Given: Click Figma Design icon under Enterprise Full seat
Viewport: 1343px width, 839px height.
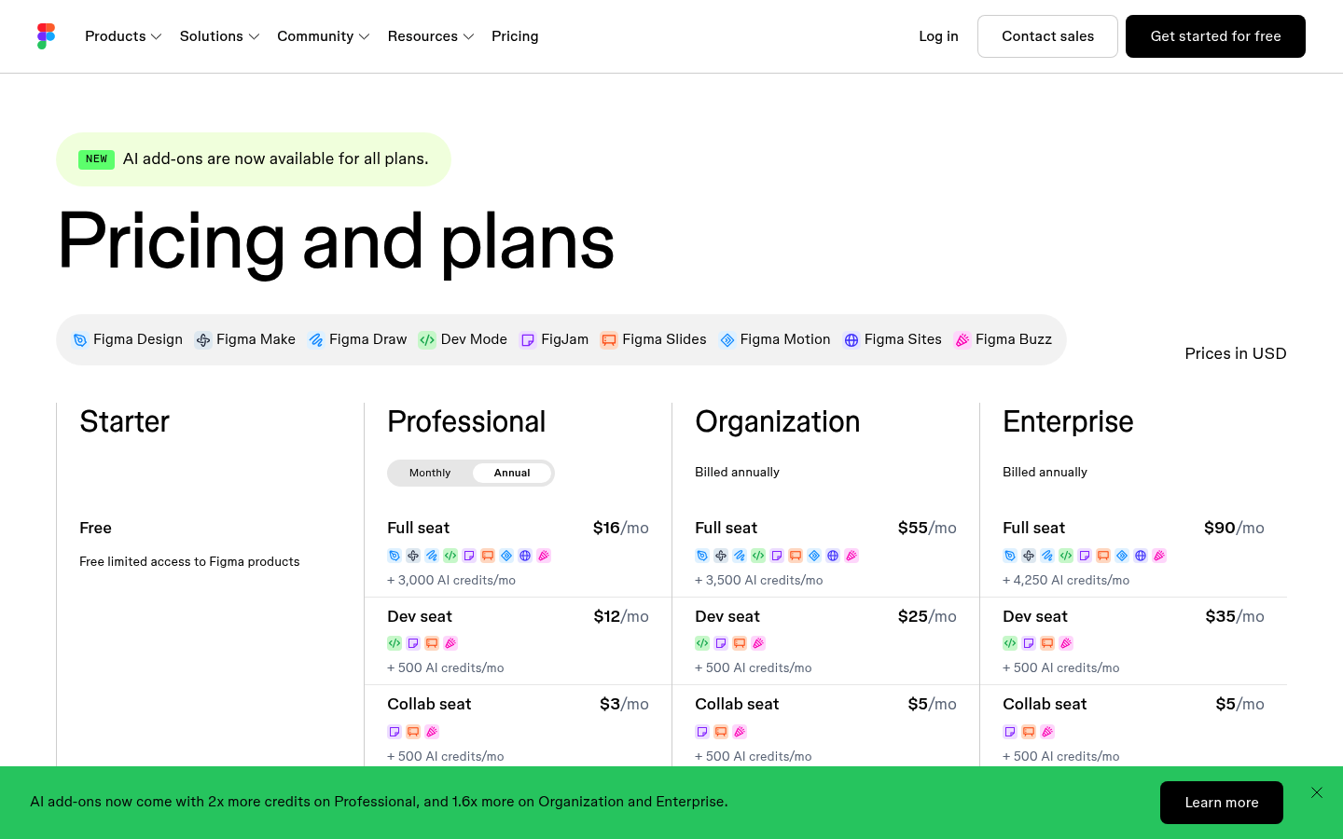Looking at the screenshot, I should (x=1010, y=556).
